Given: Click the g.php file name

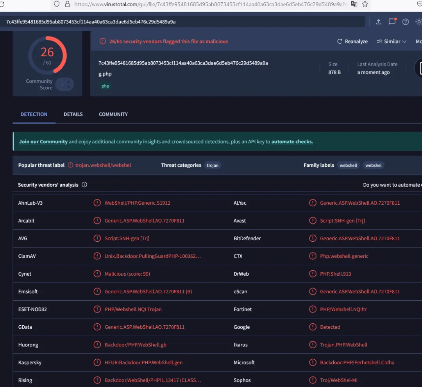Looking at the screenshot, I should point(105,74).
